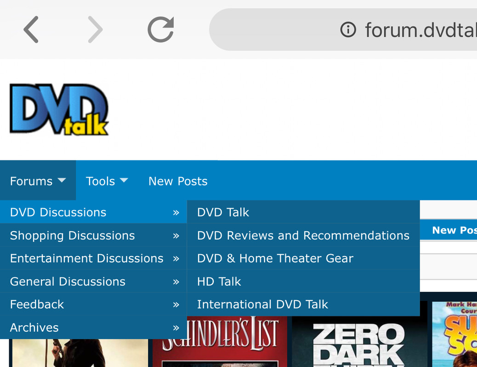
Task: Open International DVD Talk subforum
Action: 303,305
